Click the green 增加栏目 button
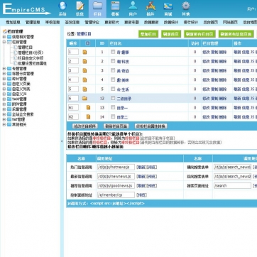The width and height of the screenshot is (257, 257). (x=148, y=34)
